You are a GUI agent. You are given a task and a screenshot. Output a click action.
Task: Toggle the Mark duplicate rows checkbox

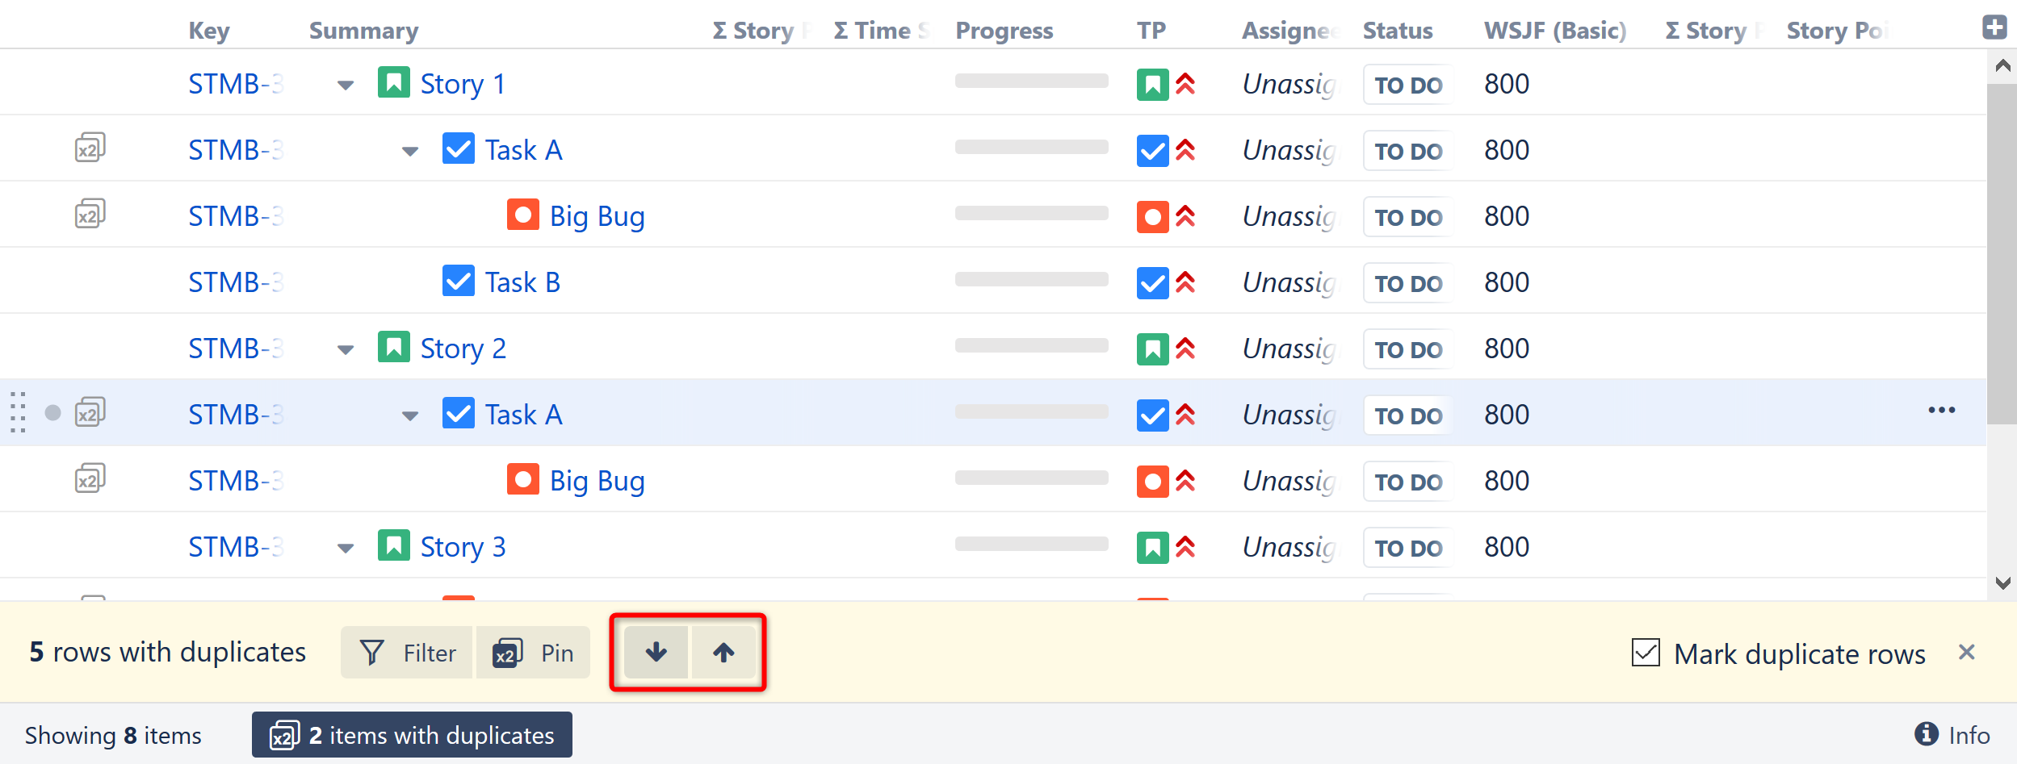pos(1645,653)
